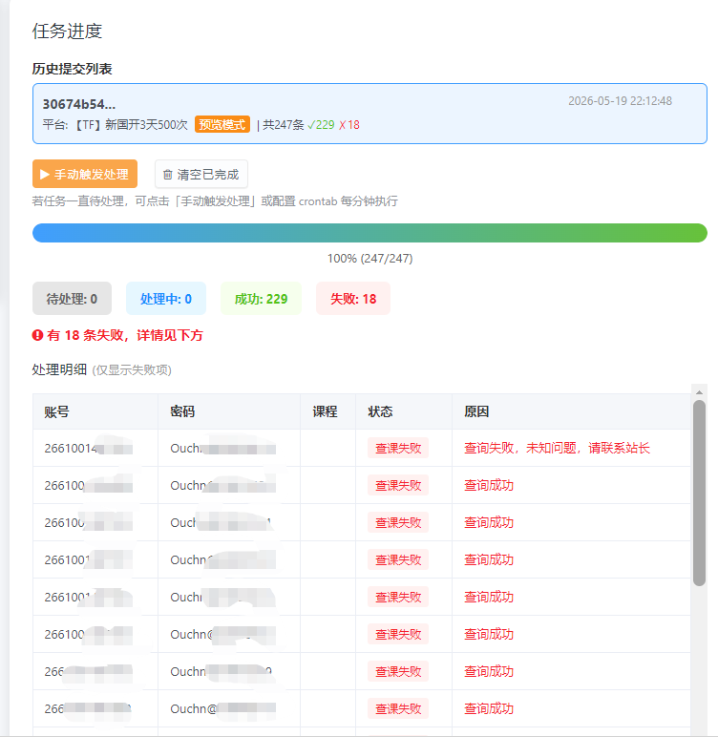Click the play triangle icon in 手动触发处理
718x737 pixels.
45,175
